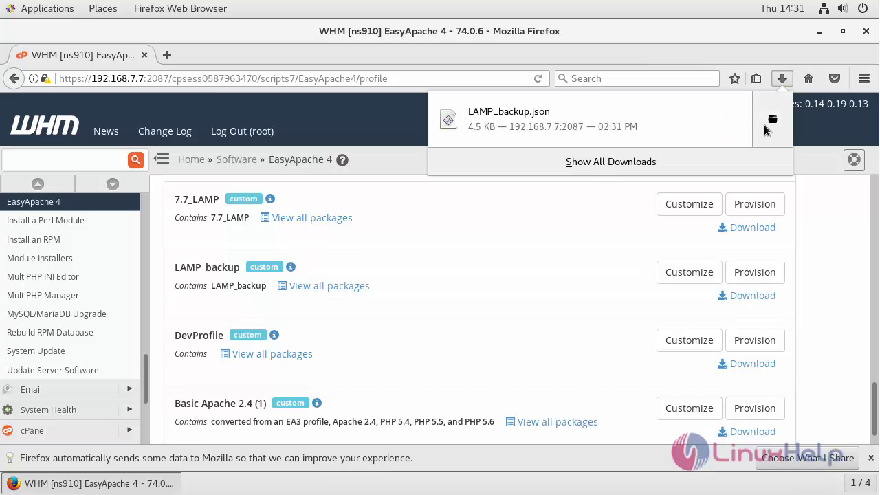The width and height of the screenshot is (880, 495).
Task: Click the Firefox back arrow button
Action: [14, 78]
